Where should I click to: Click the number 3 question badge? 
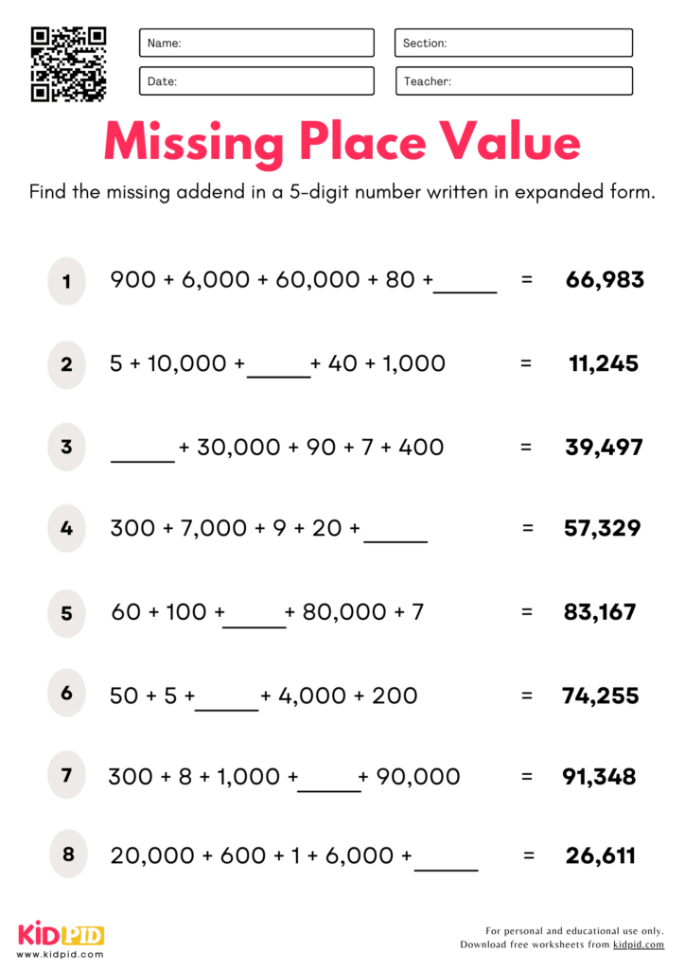coord(66,447)
